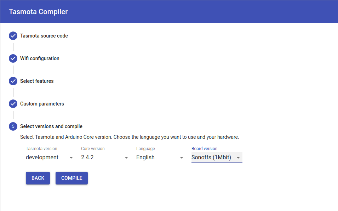Screen dimensions: 338x211
Task: Click the checkmark icon beside Select features
Action: click(13, 81)
